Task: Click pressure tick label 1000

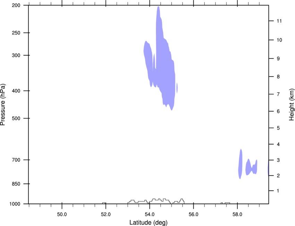Action: click(x=15, y=204)
